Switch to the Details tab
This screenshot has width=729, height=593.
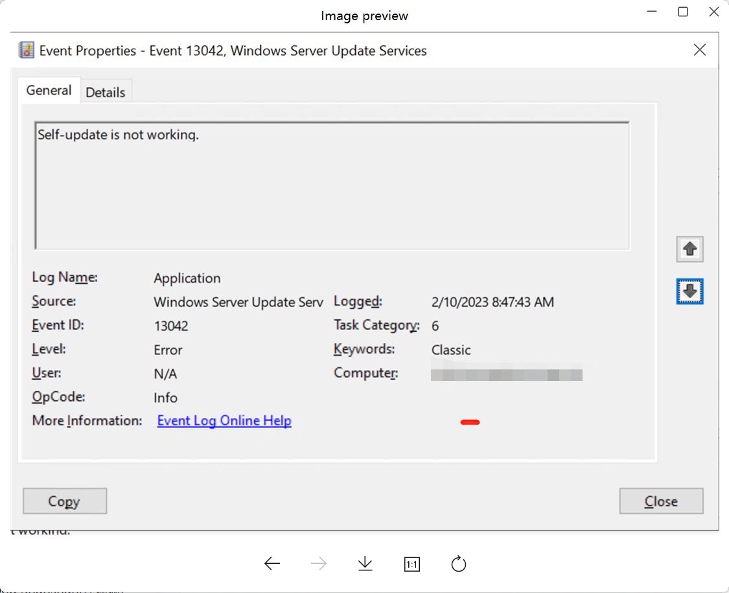106,92
